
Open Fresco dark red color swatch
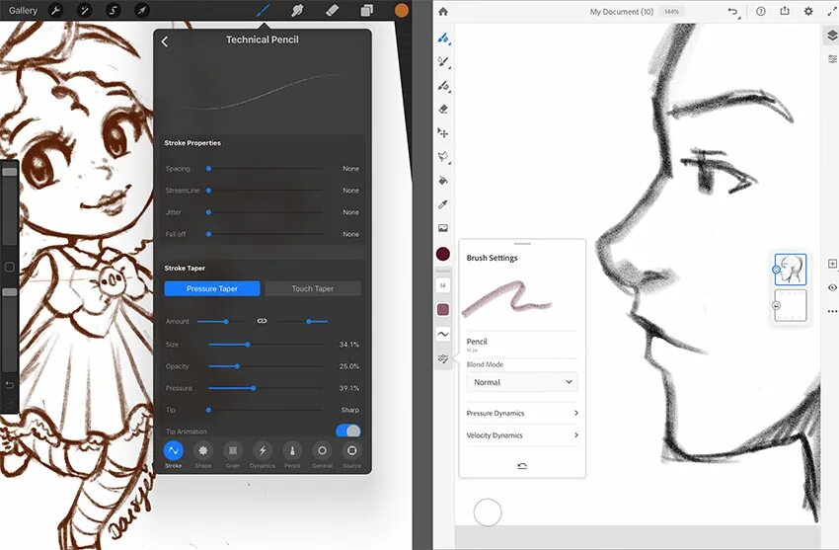click(443, 254)
